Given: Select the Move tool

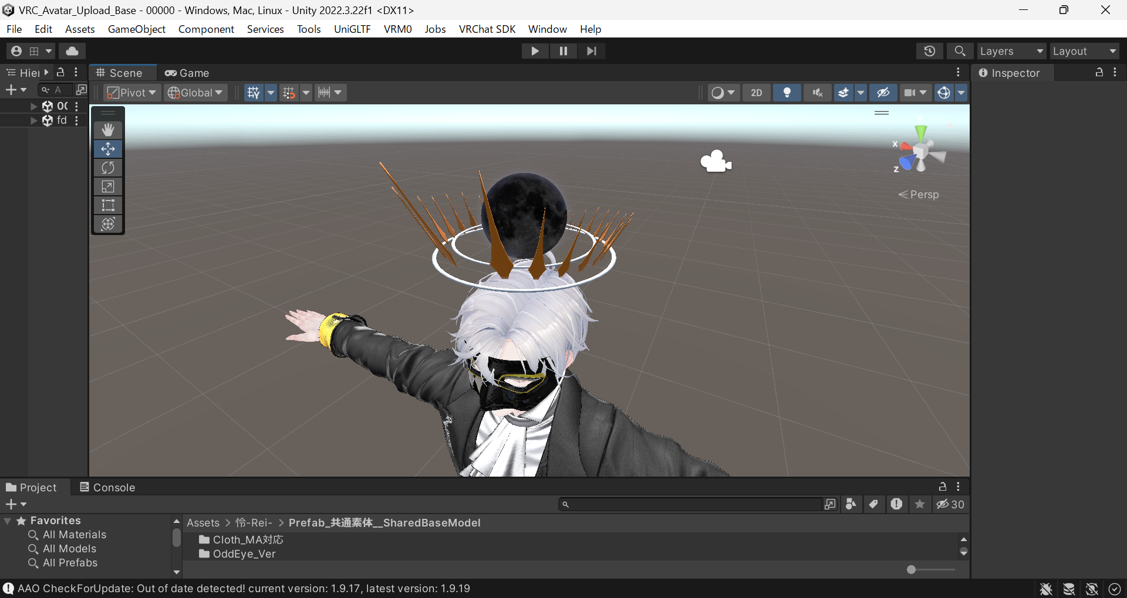Looking at the screenshot, I should (108, 149).
